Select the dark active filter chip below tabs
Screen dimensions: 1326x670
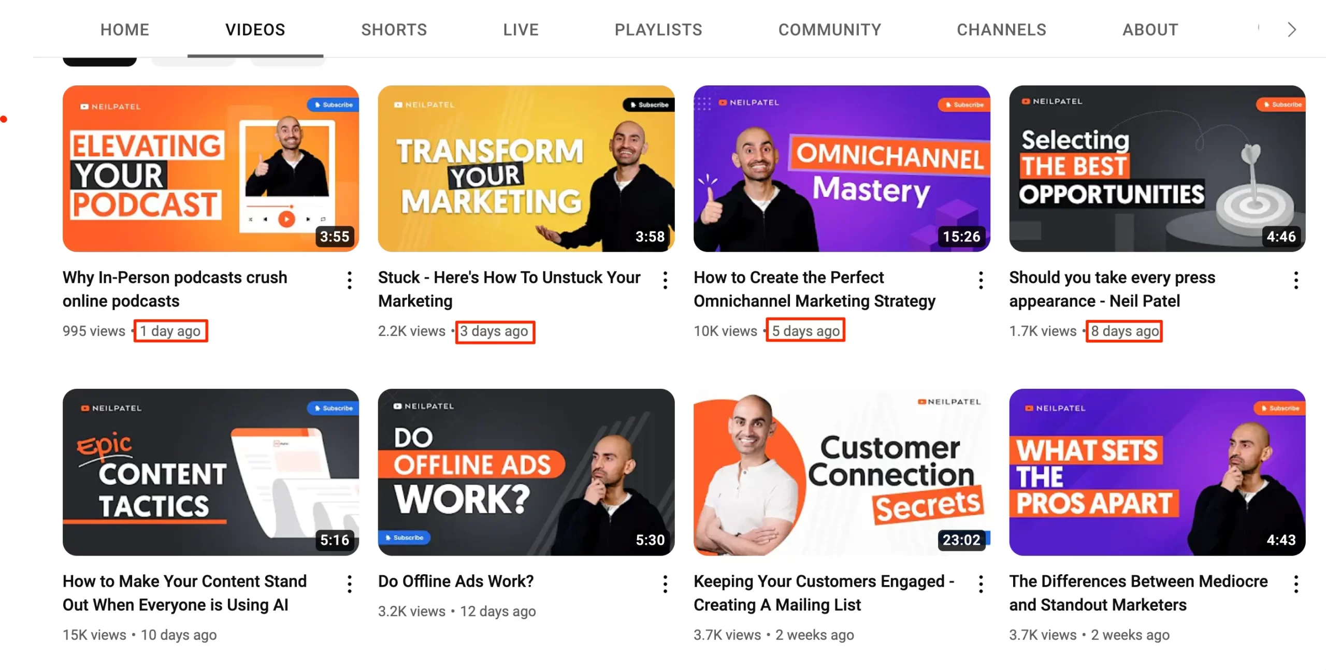99,62
